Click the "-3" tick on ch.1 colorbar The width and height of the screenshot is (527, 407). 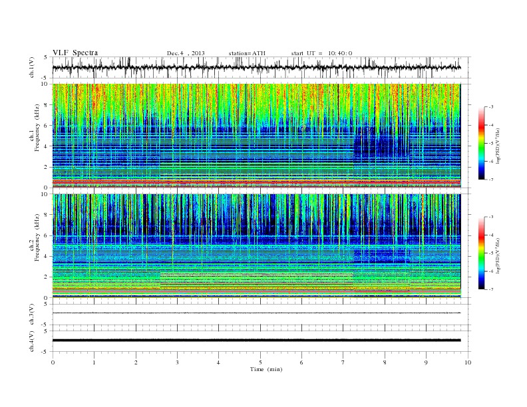coord(490,107)
